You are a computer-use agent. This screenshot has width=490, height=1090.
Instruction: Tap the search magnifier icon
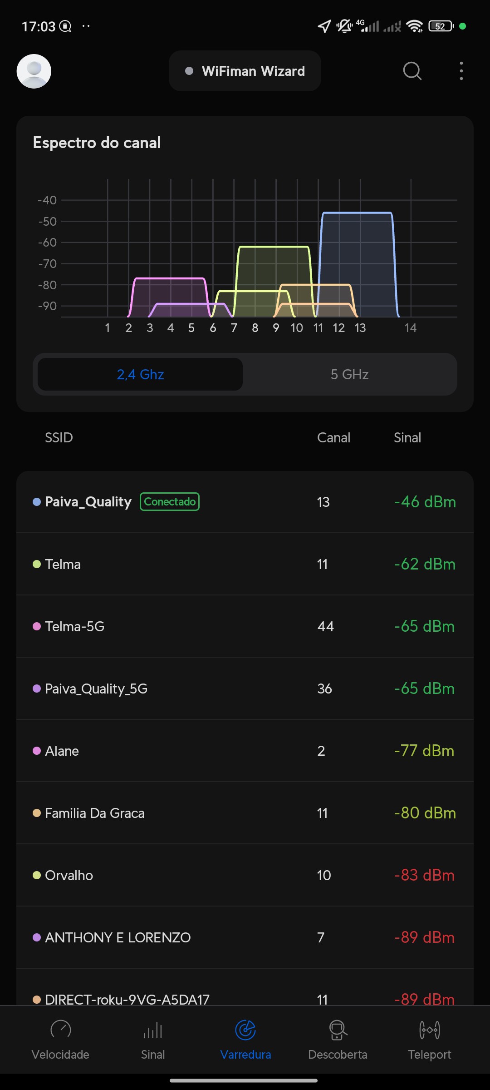[412, 71]
